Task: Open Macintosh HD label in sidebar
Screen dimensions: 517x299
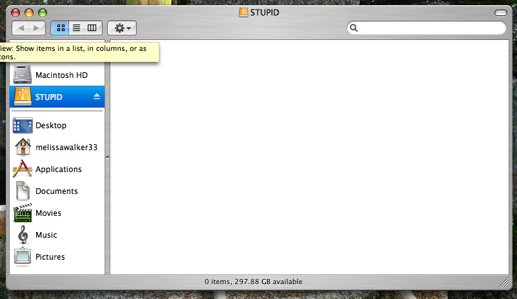Action: click(62, 75)
